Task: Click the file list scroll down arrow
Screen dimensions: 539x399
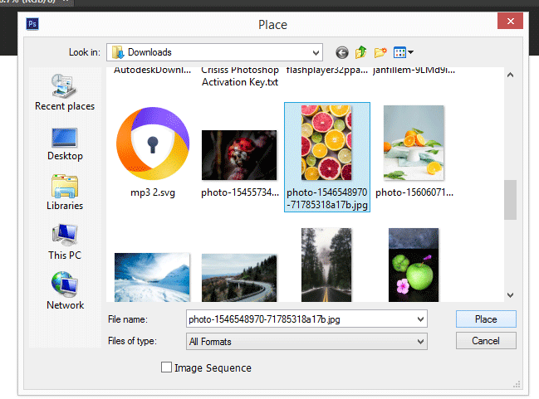Action: coord(510,295)
